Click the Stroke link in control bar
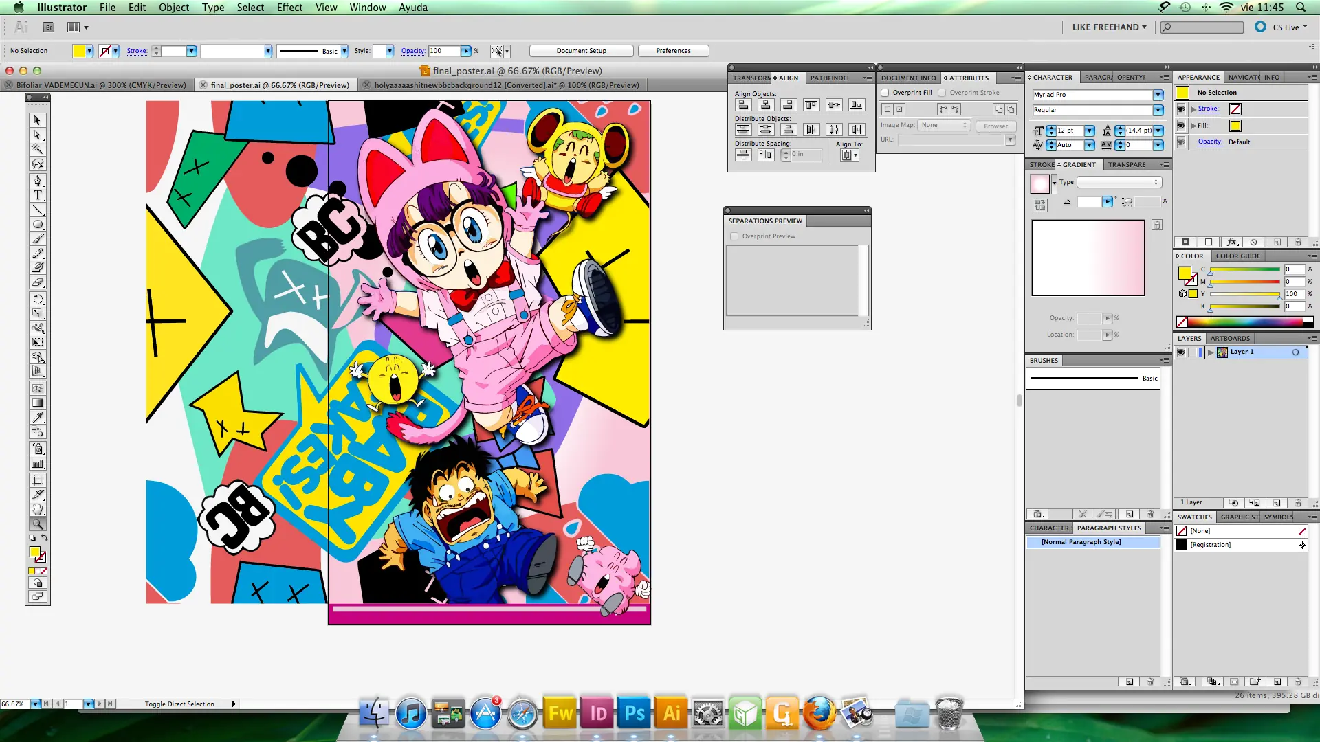Screen dimensions: 1320x742 click(x=137, y=51)
